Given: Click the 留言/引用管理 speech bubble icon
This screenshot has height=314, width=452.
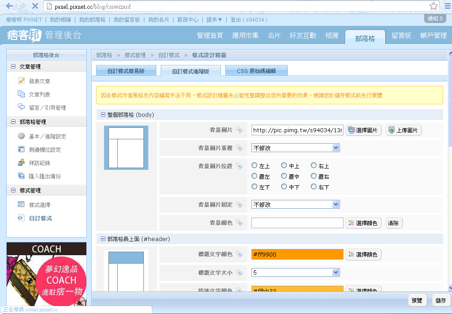Looking at the screenshot, I should (x=21, y=107).
